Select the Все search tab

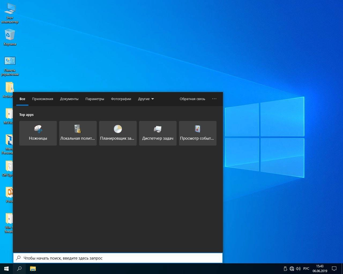tap(22, 99)
